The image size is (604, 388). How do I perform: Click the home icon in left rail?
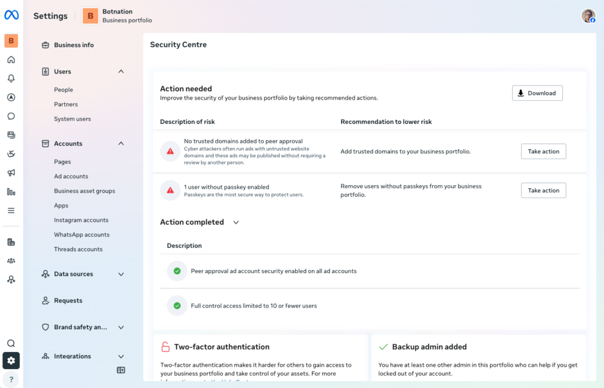pyautogui.click(x=11, y=60)
